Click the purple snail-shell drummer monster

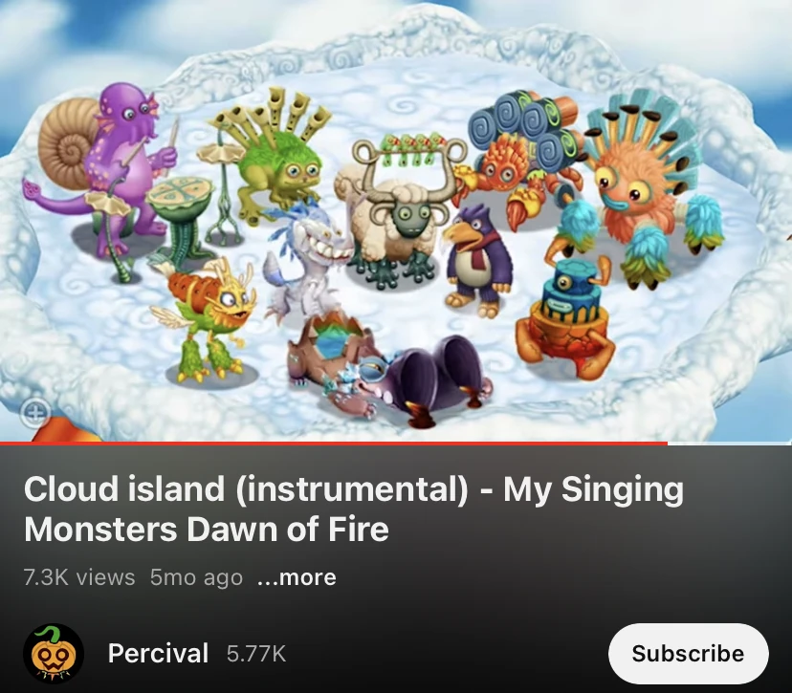point(109,166)
